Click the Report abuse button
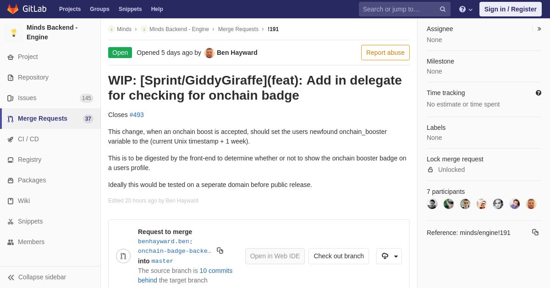Viewport: 550px width, 288px height. (385, 53)
